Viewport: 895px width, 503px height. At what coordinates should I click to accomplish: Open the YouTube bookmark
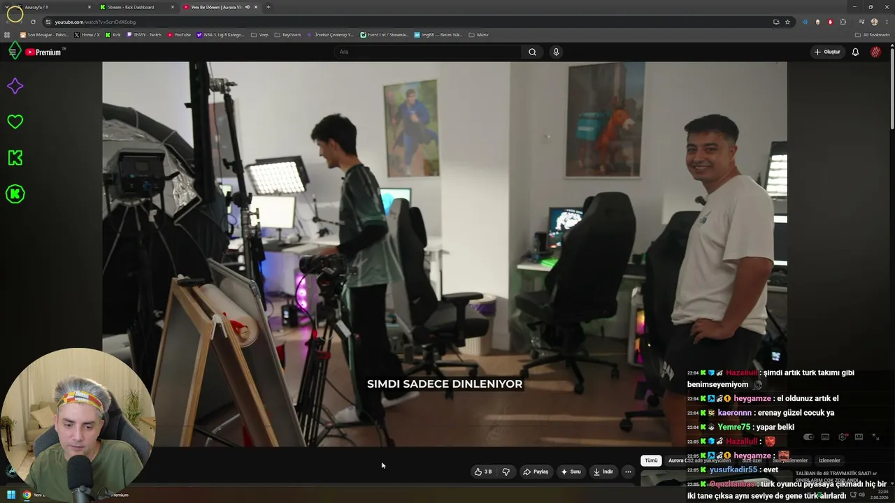[x=179, y=35]
